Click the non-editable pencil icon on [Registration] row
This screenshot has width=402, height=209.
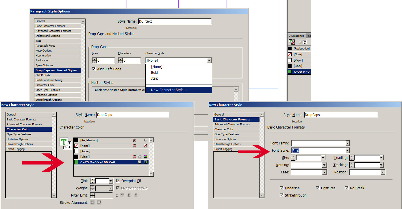(134, 140)
